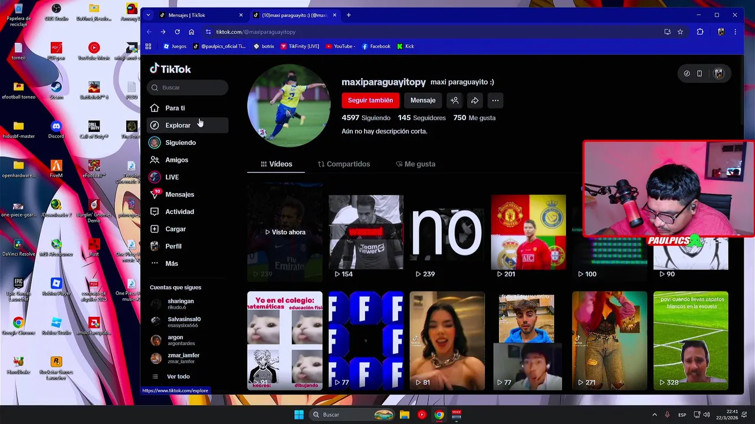Open the blue F pattern video
The image size is (755, 424).
coord(366,340)
